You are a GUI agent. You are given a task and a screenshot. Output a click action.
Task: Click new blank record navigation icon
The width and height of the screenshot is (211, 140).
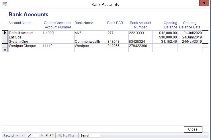(52, 135)
